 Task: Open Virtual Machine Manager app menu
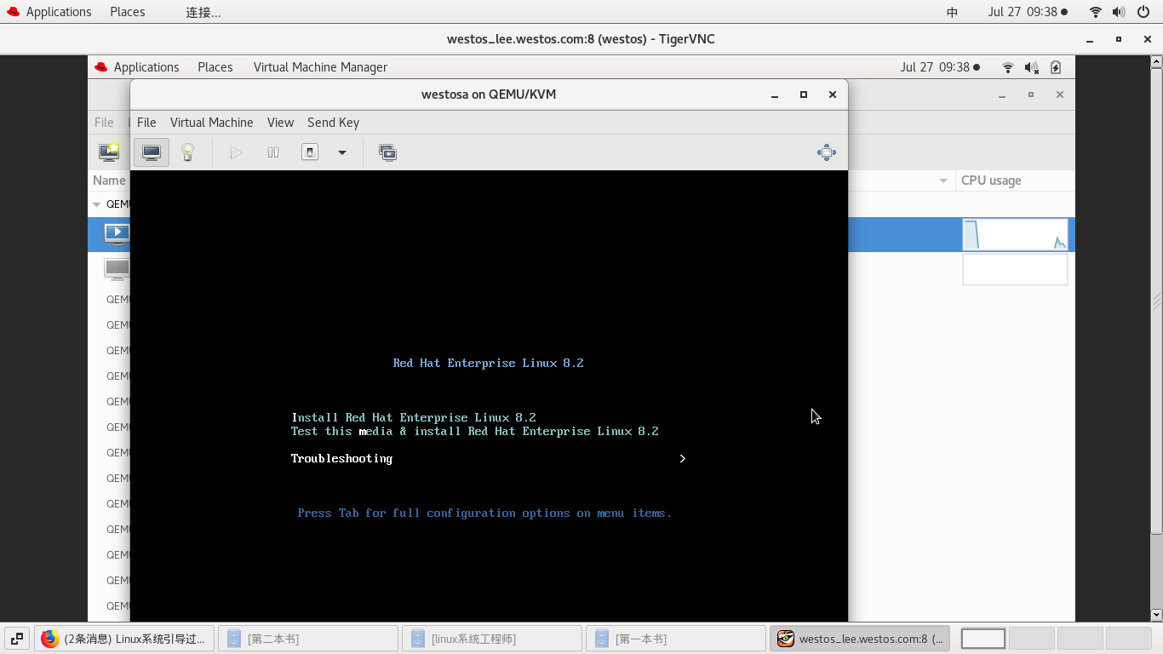pyautogui.click(x=320, y=67)
